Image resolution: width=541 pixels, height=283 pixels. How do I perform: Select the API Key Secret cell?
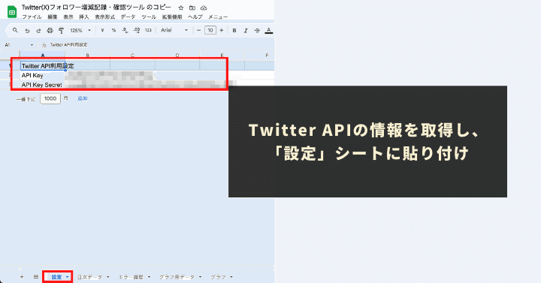pos(42,85)
